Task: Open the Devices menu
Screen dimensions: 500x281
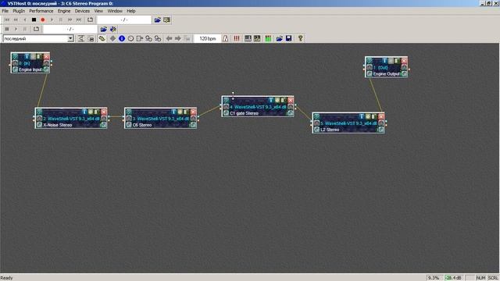Action: (82, 11)
